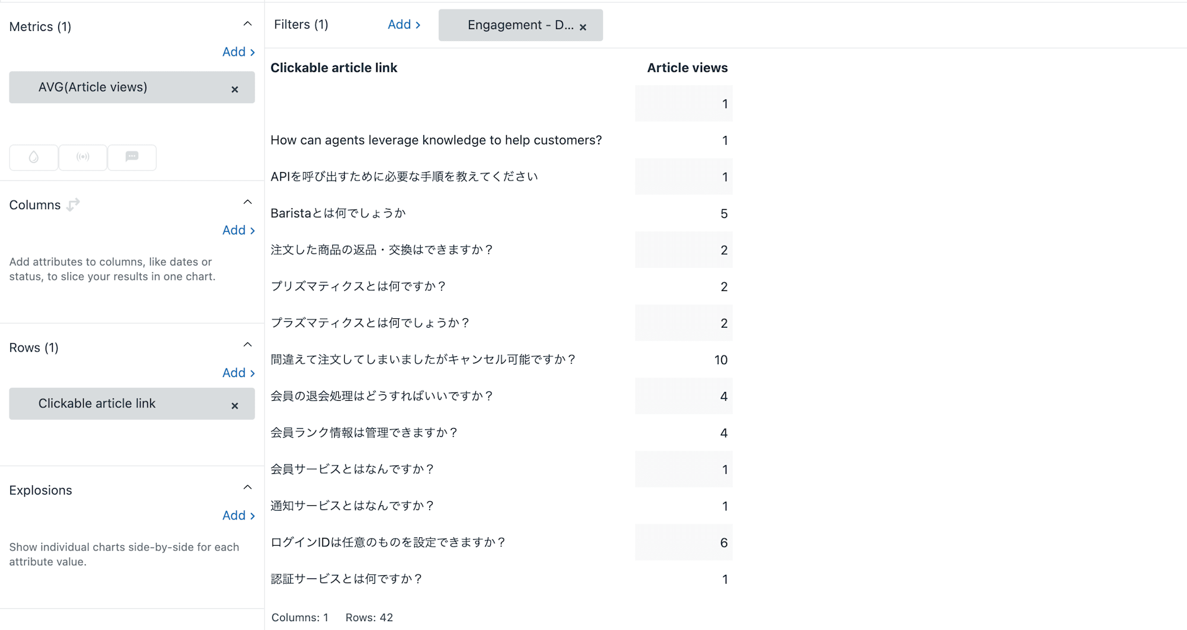The height and width of the screenshot is (630, 1187).
Task: Remove the Clickable article link row attribute
Action: click(234, 406)
